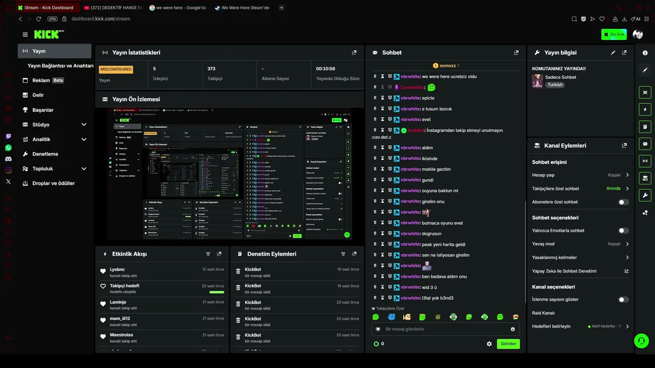Viewport: 655px width, 368px height.
Task: Toggle the broadcast signal widget in the right rail
Action: coord(645,161)
